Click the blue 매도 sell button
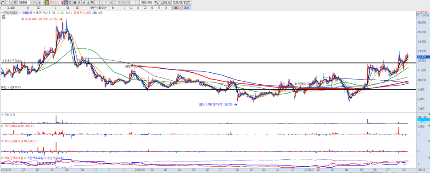This screenshot has width=430, height=173. pyautogui.click(x=187, y=8)
